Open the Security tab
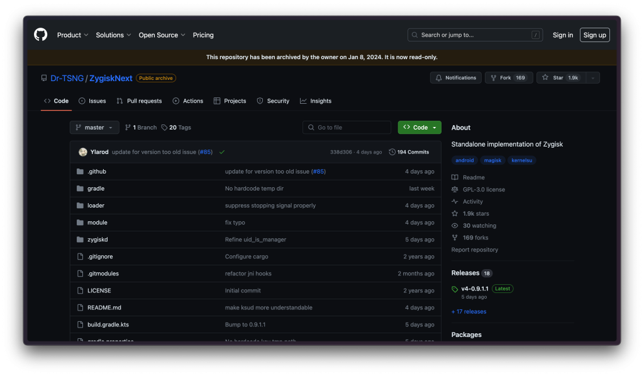The height and width of the screenshot is (376, 644). [x=273, y=101]
